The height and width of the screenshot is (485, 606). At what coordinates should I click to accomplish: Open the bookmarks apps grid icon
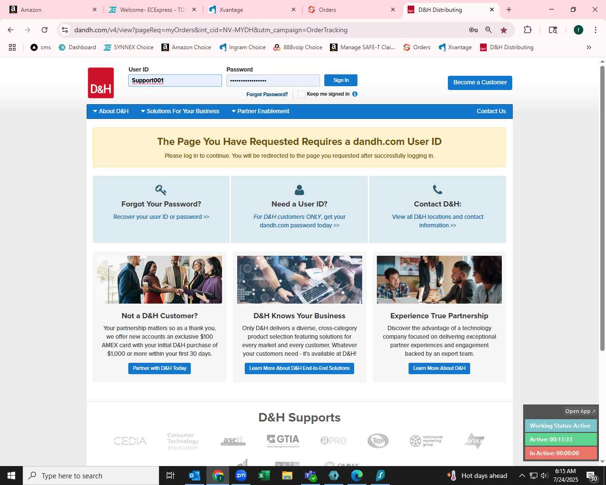click(12, 47)
